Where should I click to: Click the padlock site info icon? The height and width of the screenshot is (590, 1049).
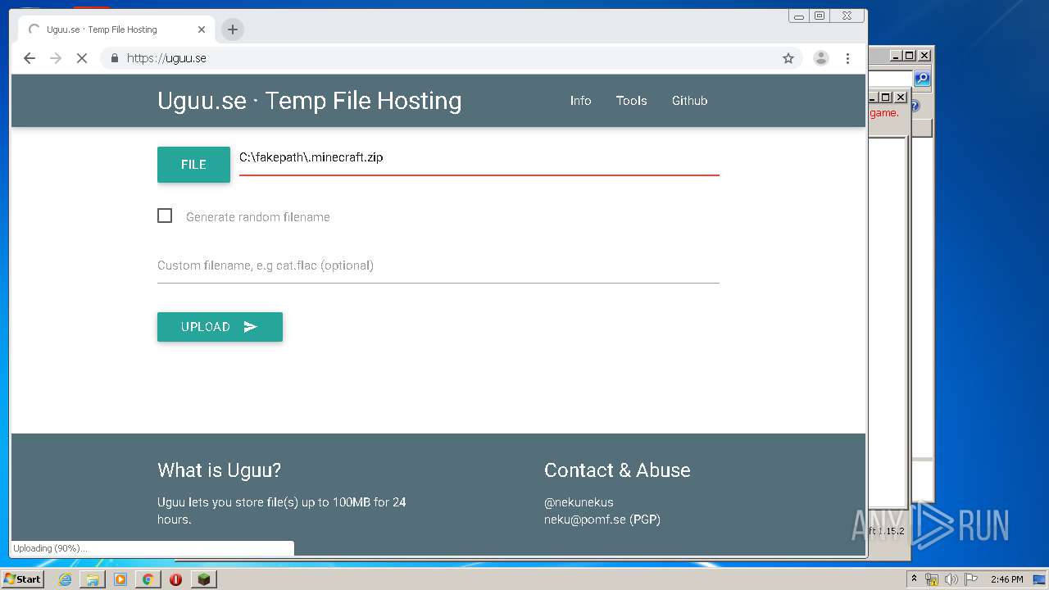[114, 58]
